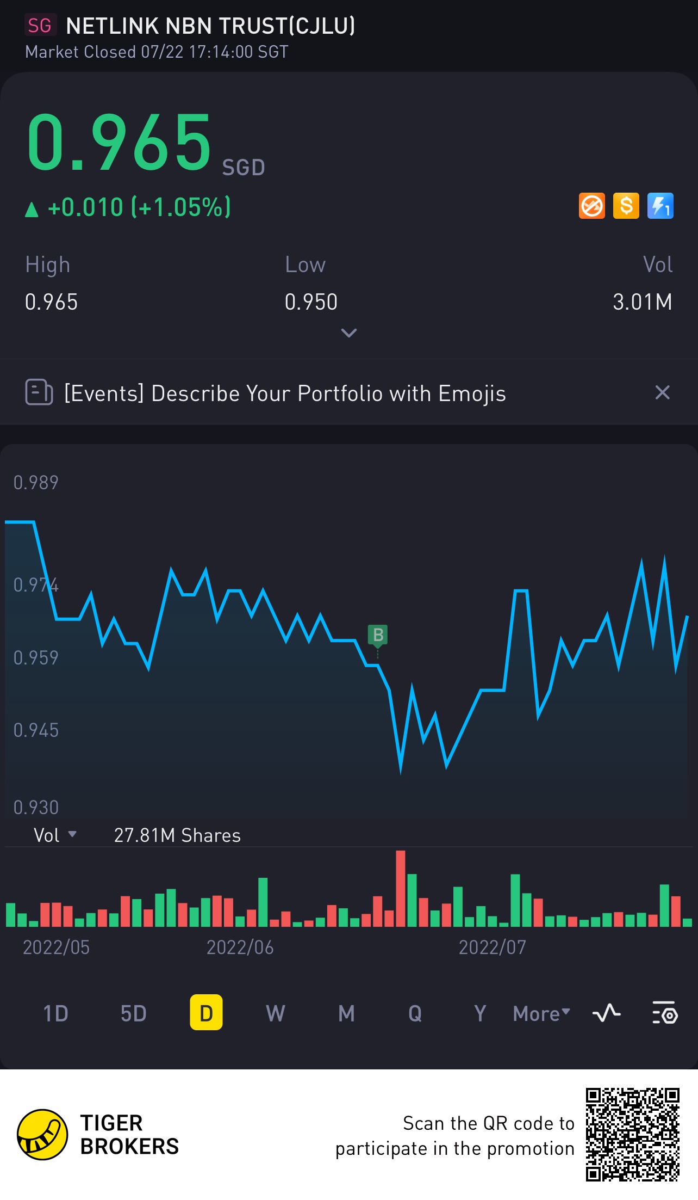
Task: Dismiss the Events banner
Action: pyautogui.click(x=662, y=392)
